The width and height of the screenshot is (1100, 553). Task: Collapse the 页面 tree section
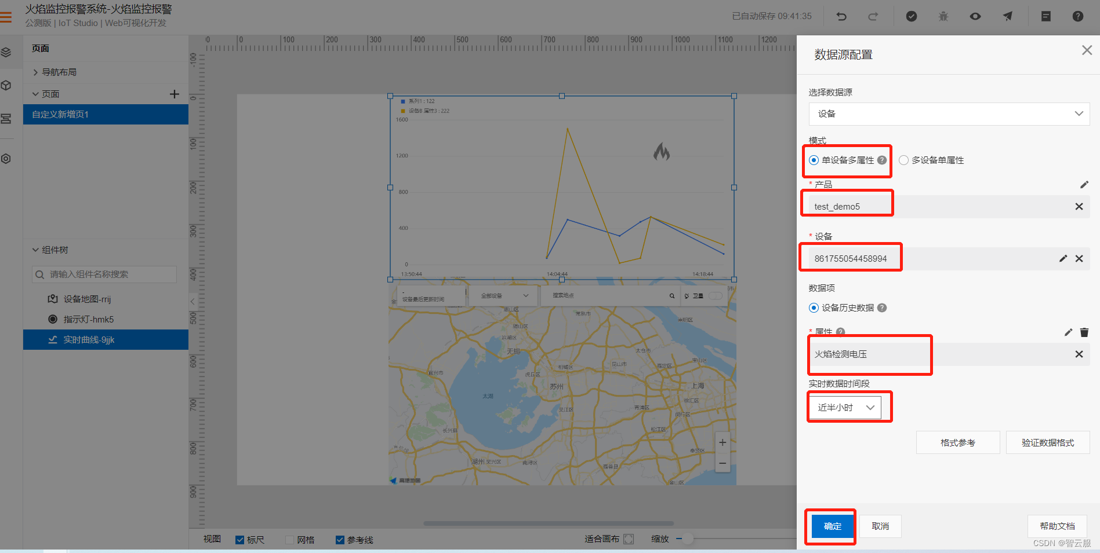35,94
